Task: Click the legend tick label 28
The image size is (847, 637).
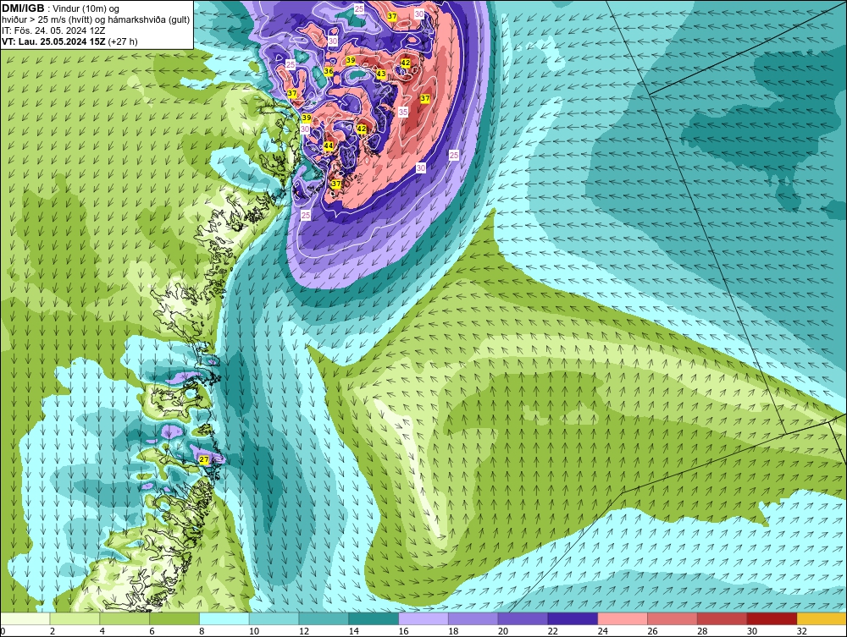Action: pyautogui.click(x=702, y=631)
